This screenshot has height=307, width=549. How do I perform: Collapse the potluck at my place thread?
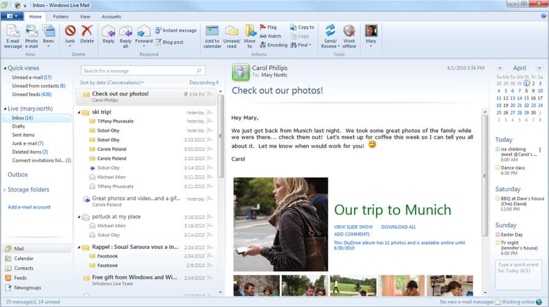(x=79, y=216)
